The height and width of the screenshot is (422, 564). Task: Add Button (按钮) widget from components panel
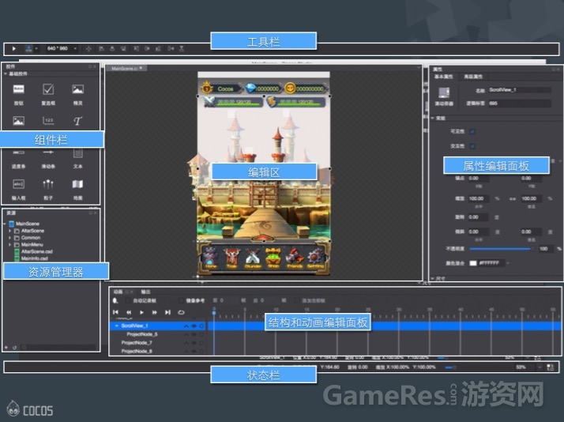(18, 95)
